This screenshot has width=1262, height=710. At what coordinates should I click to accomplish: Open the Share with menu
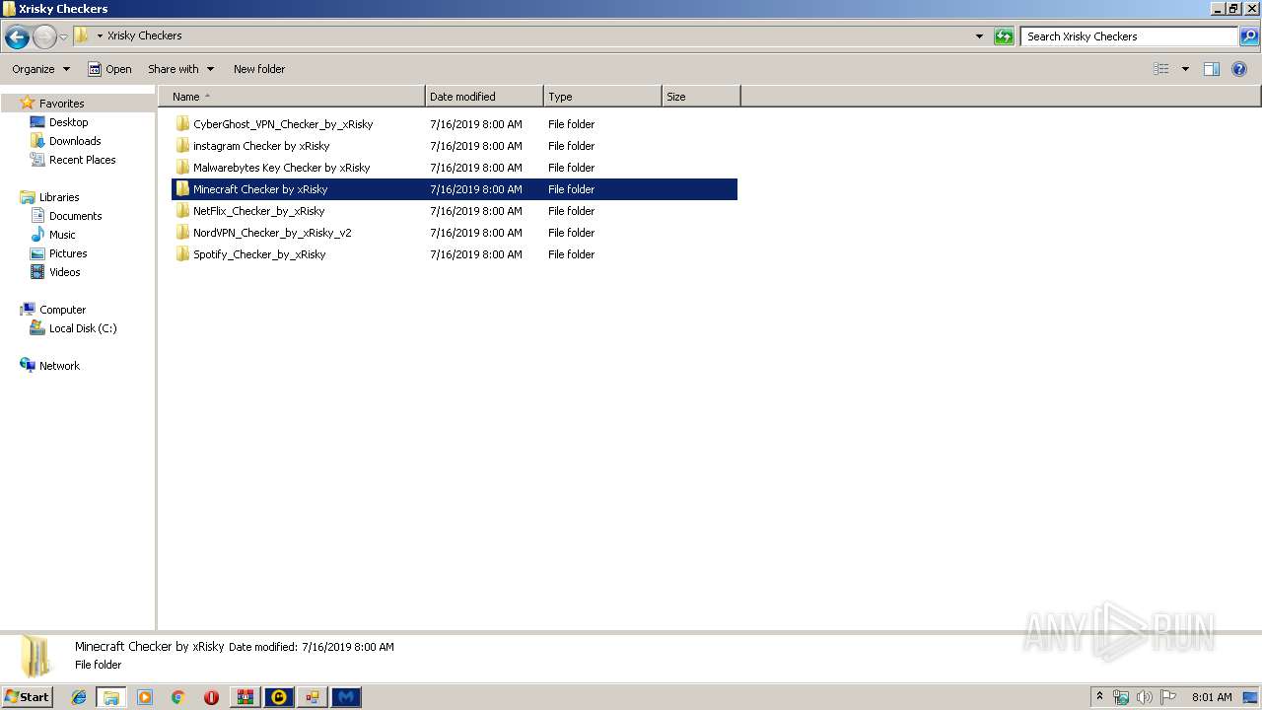180,69
